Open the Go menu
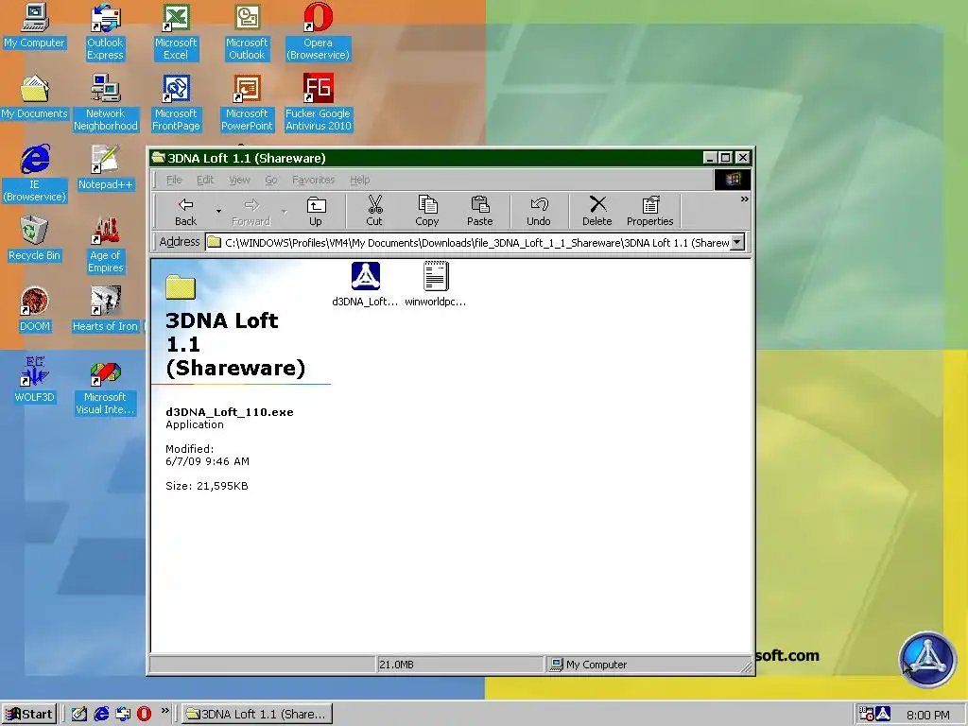The height and width of the screenshot is (726, 968). pyautogui.click(x=271, y=180)
